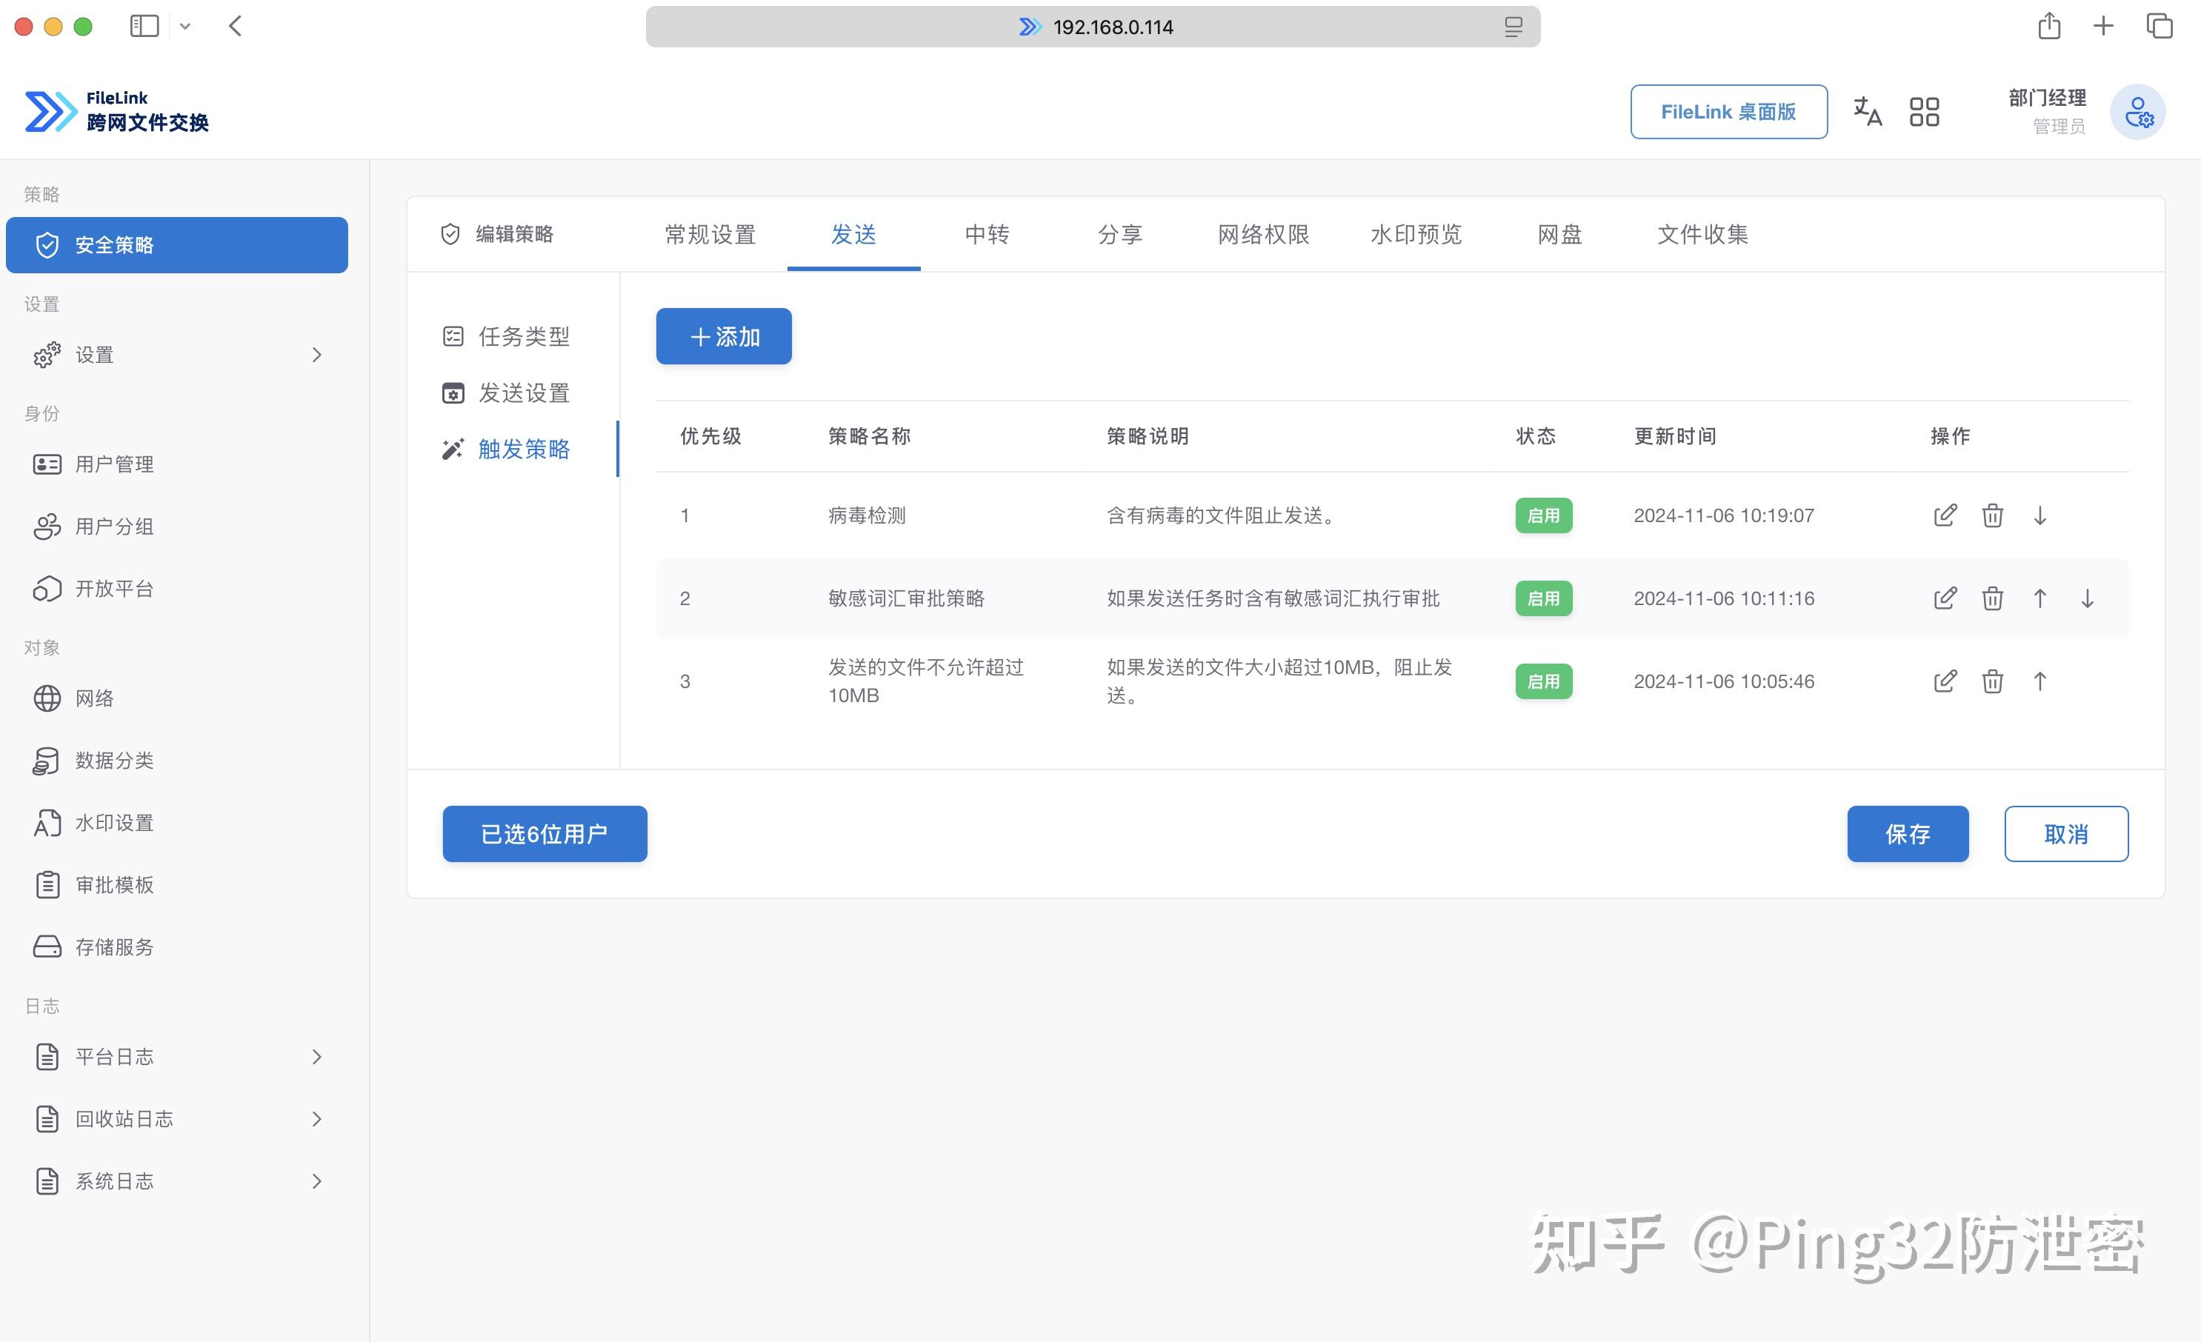Expand the 平台日志 sidebar section
2201x1342 pixels.
click(x=177, y=1056)
